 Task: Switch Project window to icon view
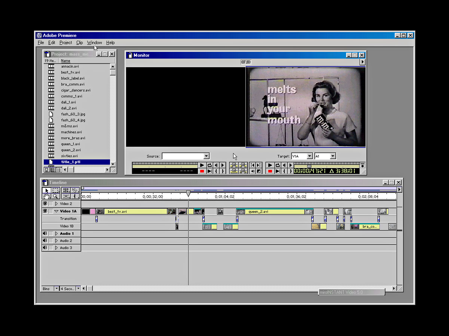pyautogui.click(x=46, y=169)
